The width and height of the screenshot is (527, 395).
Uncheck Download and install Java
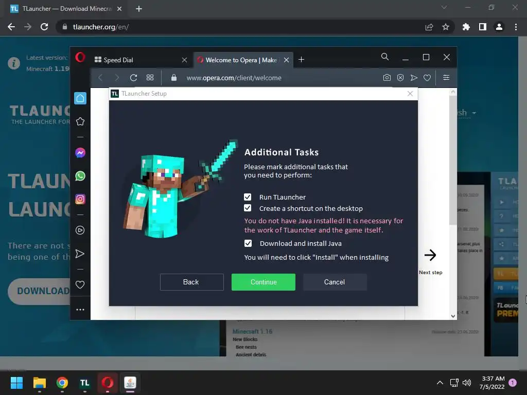(x=248, y=243)
